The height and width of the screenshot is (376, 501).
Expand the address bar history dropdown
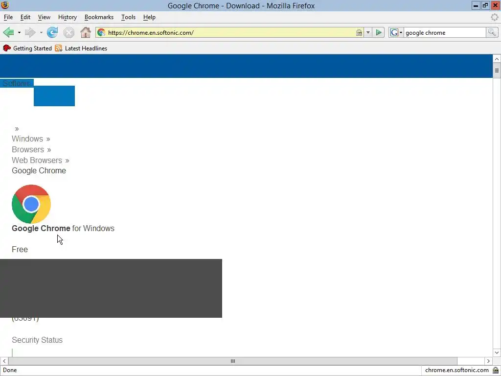coord(368,32)
